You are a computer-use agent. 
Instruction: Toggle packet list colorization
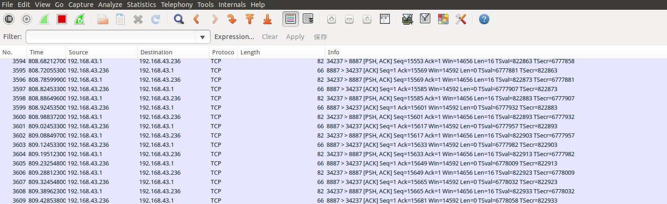pyautogui.click(x=291, y=19)
